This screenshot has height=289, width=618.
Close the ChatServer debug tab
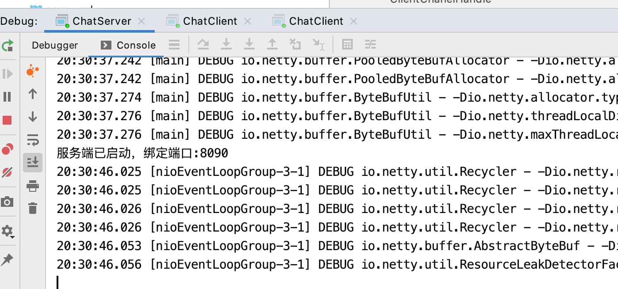(x=141, y=21)
